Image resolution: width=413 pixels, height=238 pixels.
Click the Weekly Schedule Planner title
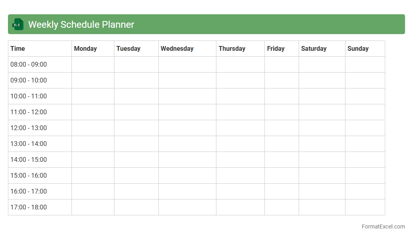(x=81, y=25)
